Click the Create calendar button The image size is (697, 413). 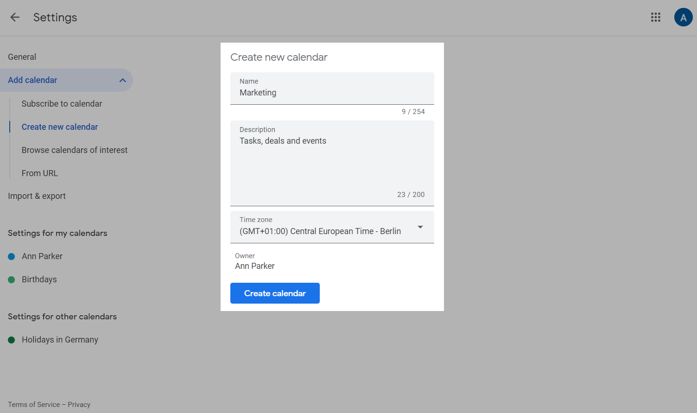[275, 293]
